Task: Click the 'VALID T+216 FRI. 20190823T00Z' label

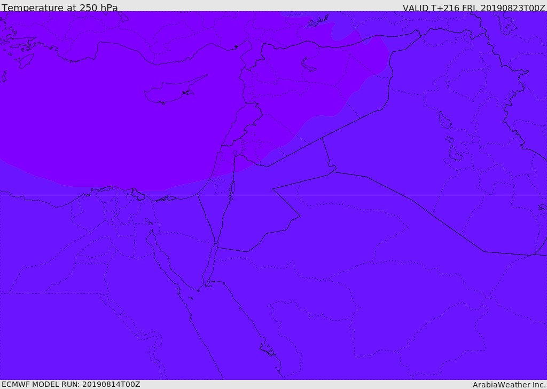Action: coord(474,8)
